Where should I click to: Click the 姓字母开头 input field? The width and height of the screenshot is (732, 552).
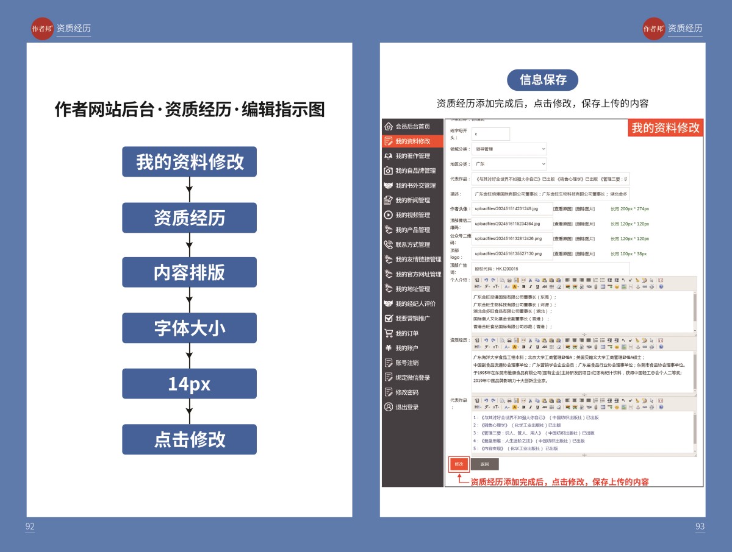(x=490, y=134)
